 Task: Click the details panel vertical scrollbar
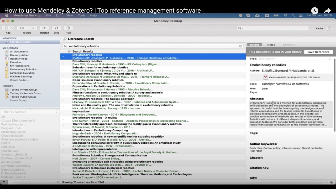point(334,95)
